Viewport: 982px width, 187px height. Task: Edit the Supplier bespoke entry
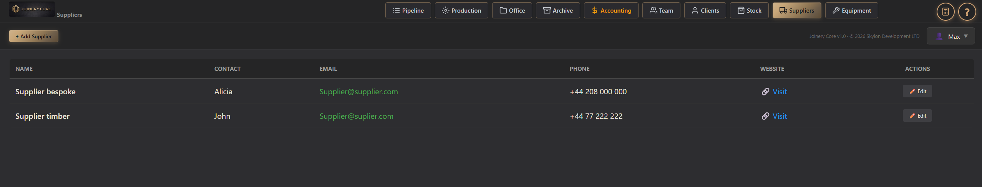(917, 91)
